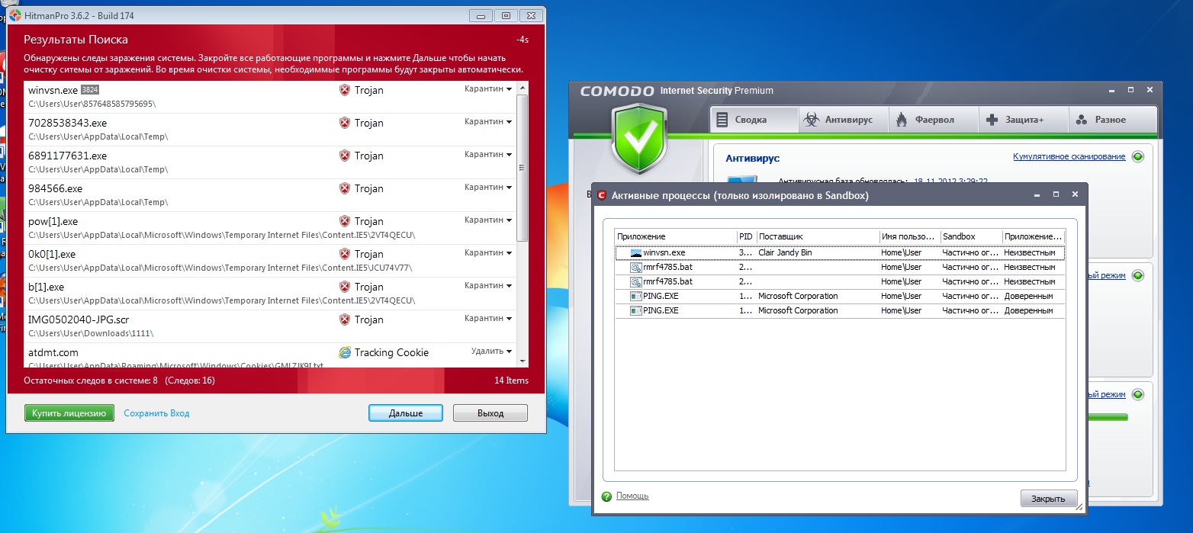Viewport: 1193px width, 533px height.
Task: Open Карантин dropdown for IMG0502040-JPG.scr
Action: [487, 319]
